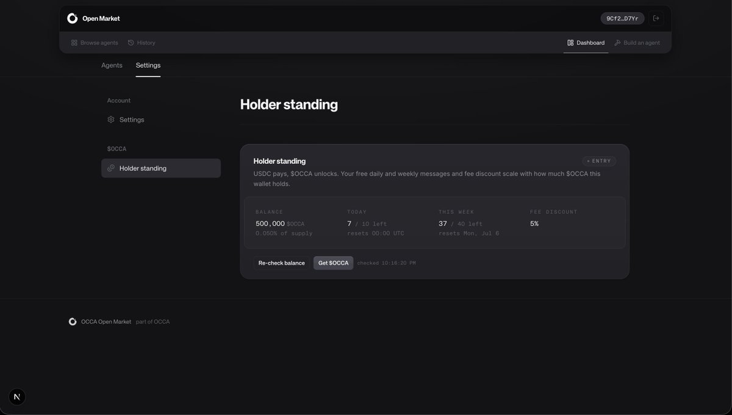This screenshot has height=415, width=732.
Task: Click the Browse agents grid icon
Action: [x=74, y=43]
